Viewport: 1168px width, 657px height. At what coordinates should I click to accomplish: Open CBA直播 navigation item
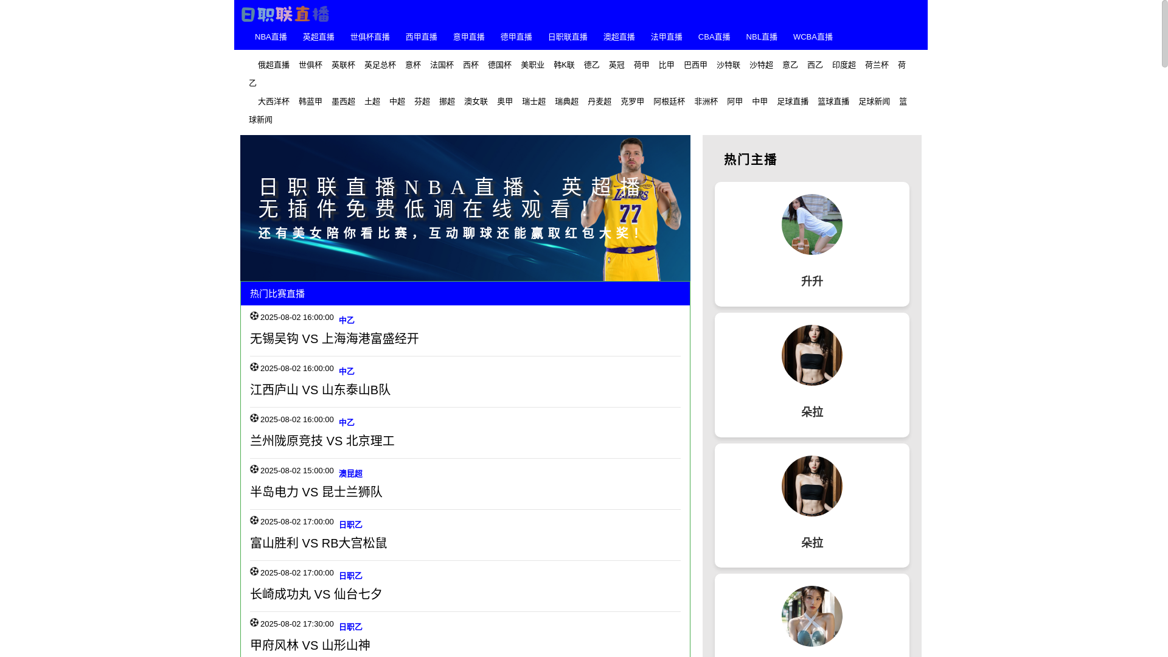click(x=714, y=37)
